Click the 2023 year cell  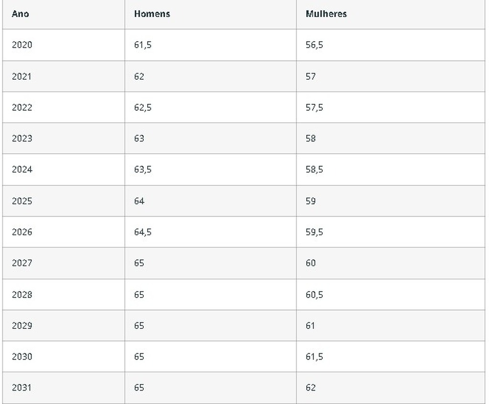[x=22, y=139]
